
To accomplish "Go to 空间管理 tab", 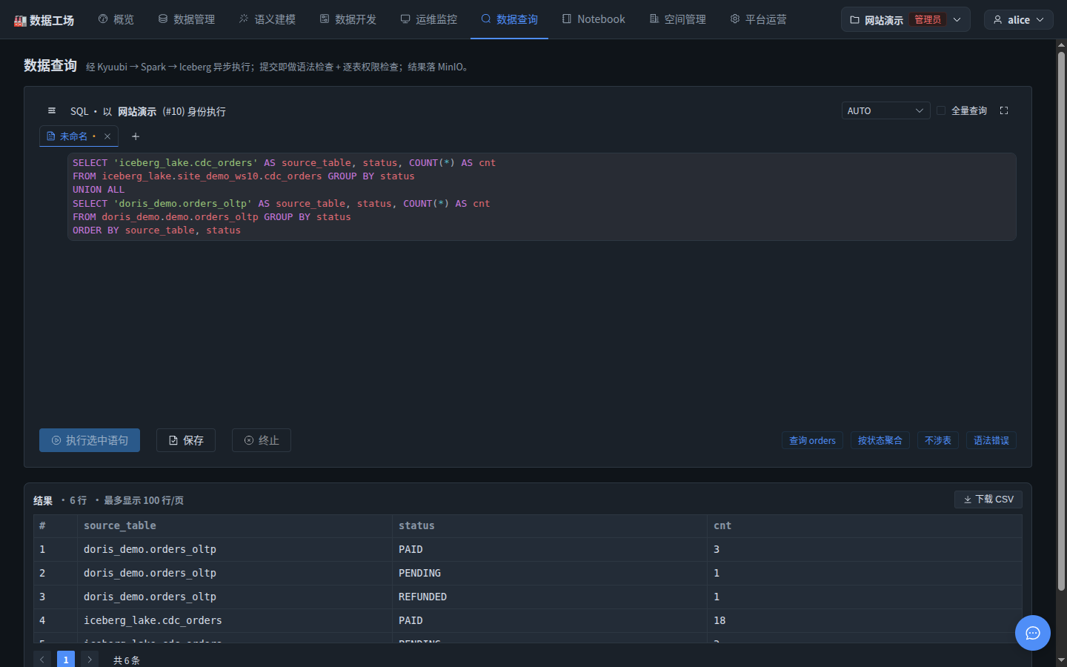I will click(678, 19).
